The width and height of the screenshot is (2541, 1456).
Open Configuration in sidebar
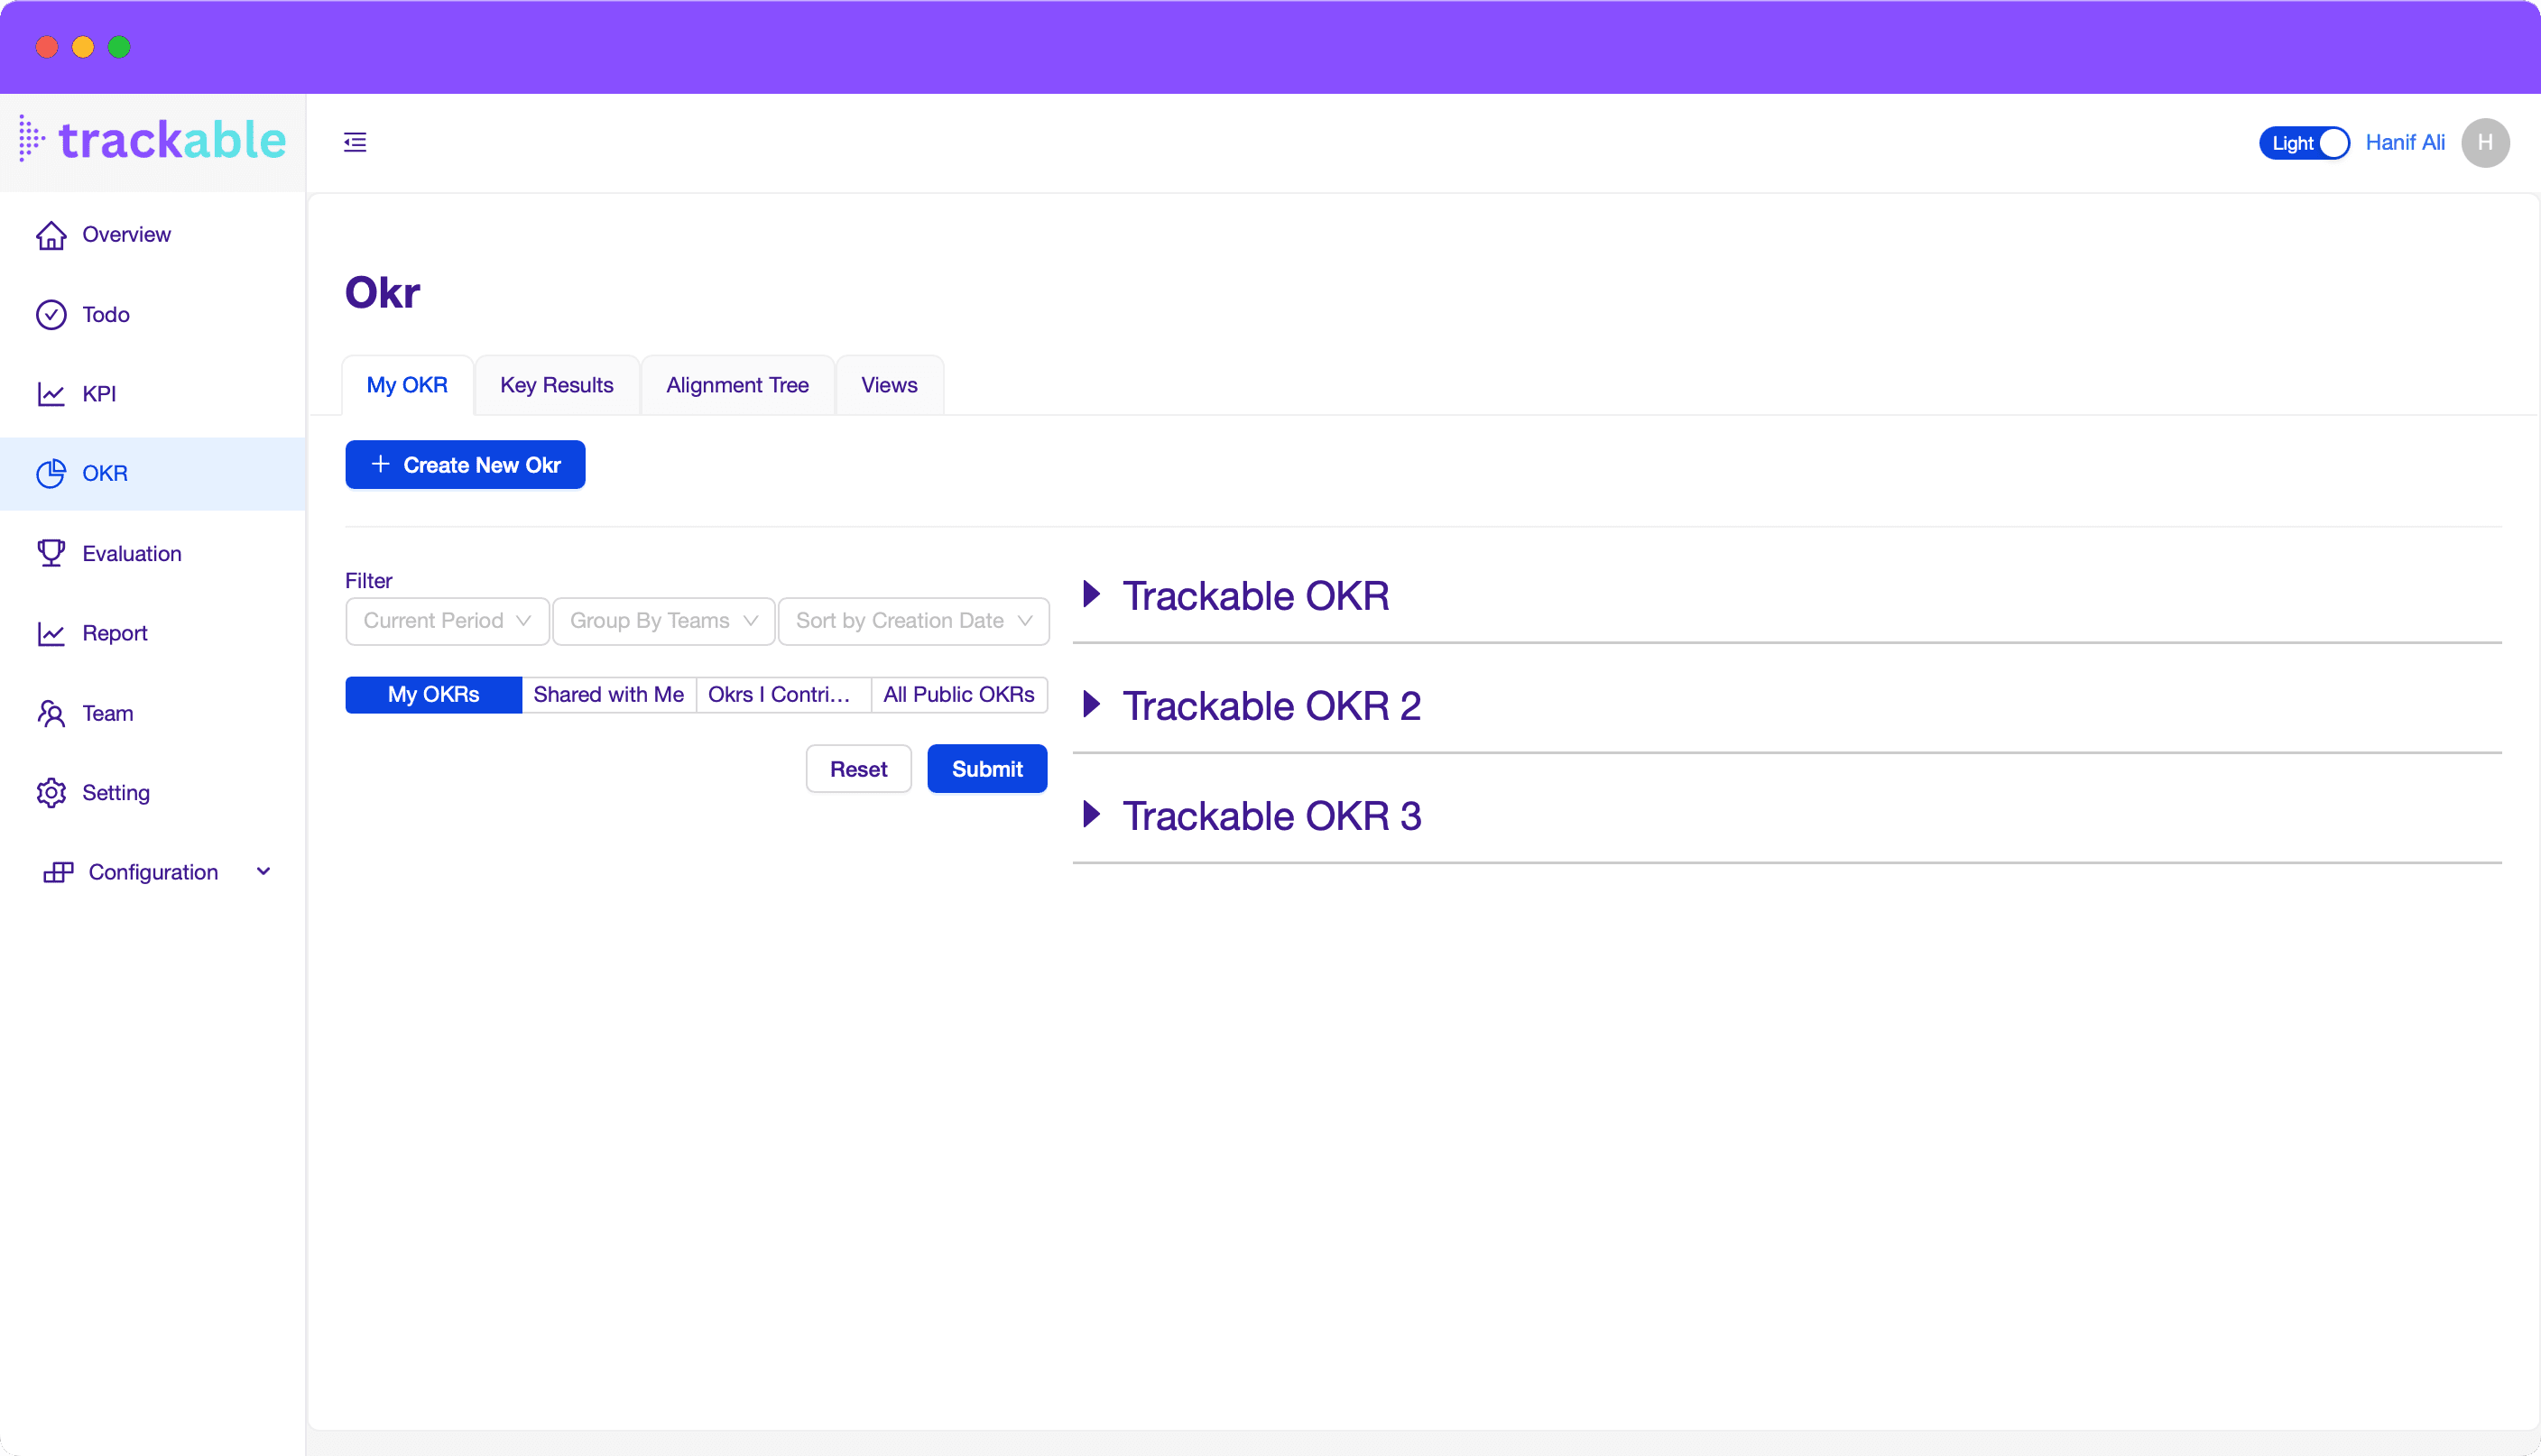pyautogui.click(x=152, y=872)
